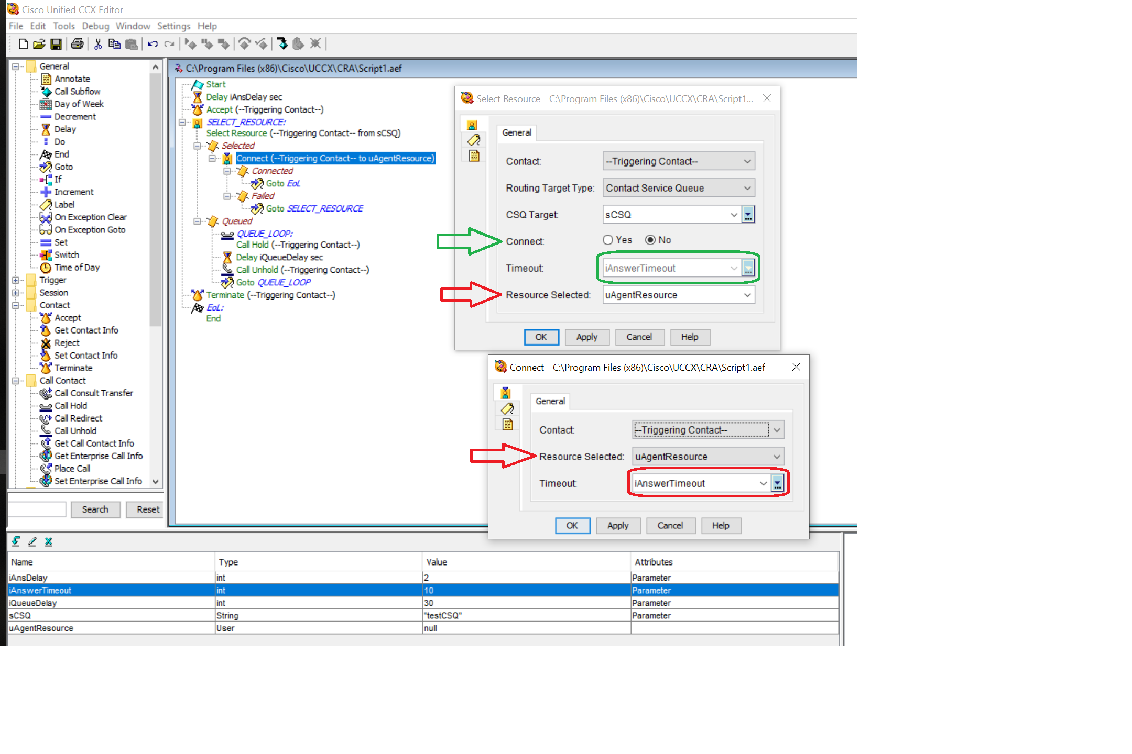The image size is (1132, 754).
Task: Click the Validate checkmark icon
Action: pyautogui.click(x=262, y=44)
